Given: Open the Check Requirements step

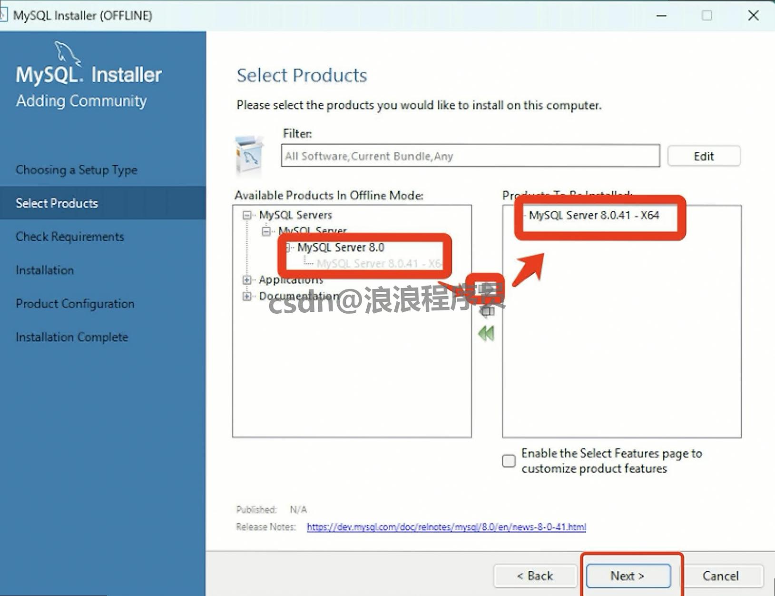Looking at the screenshot, I should point(70,237).
